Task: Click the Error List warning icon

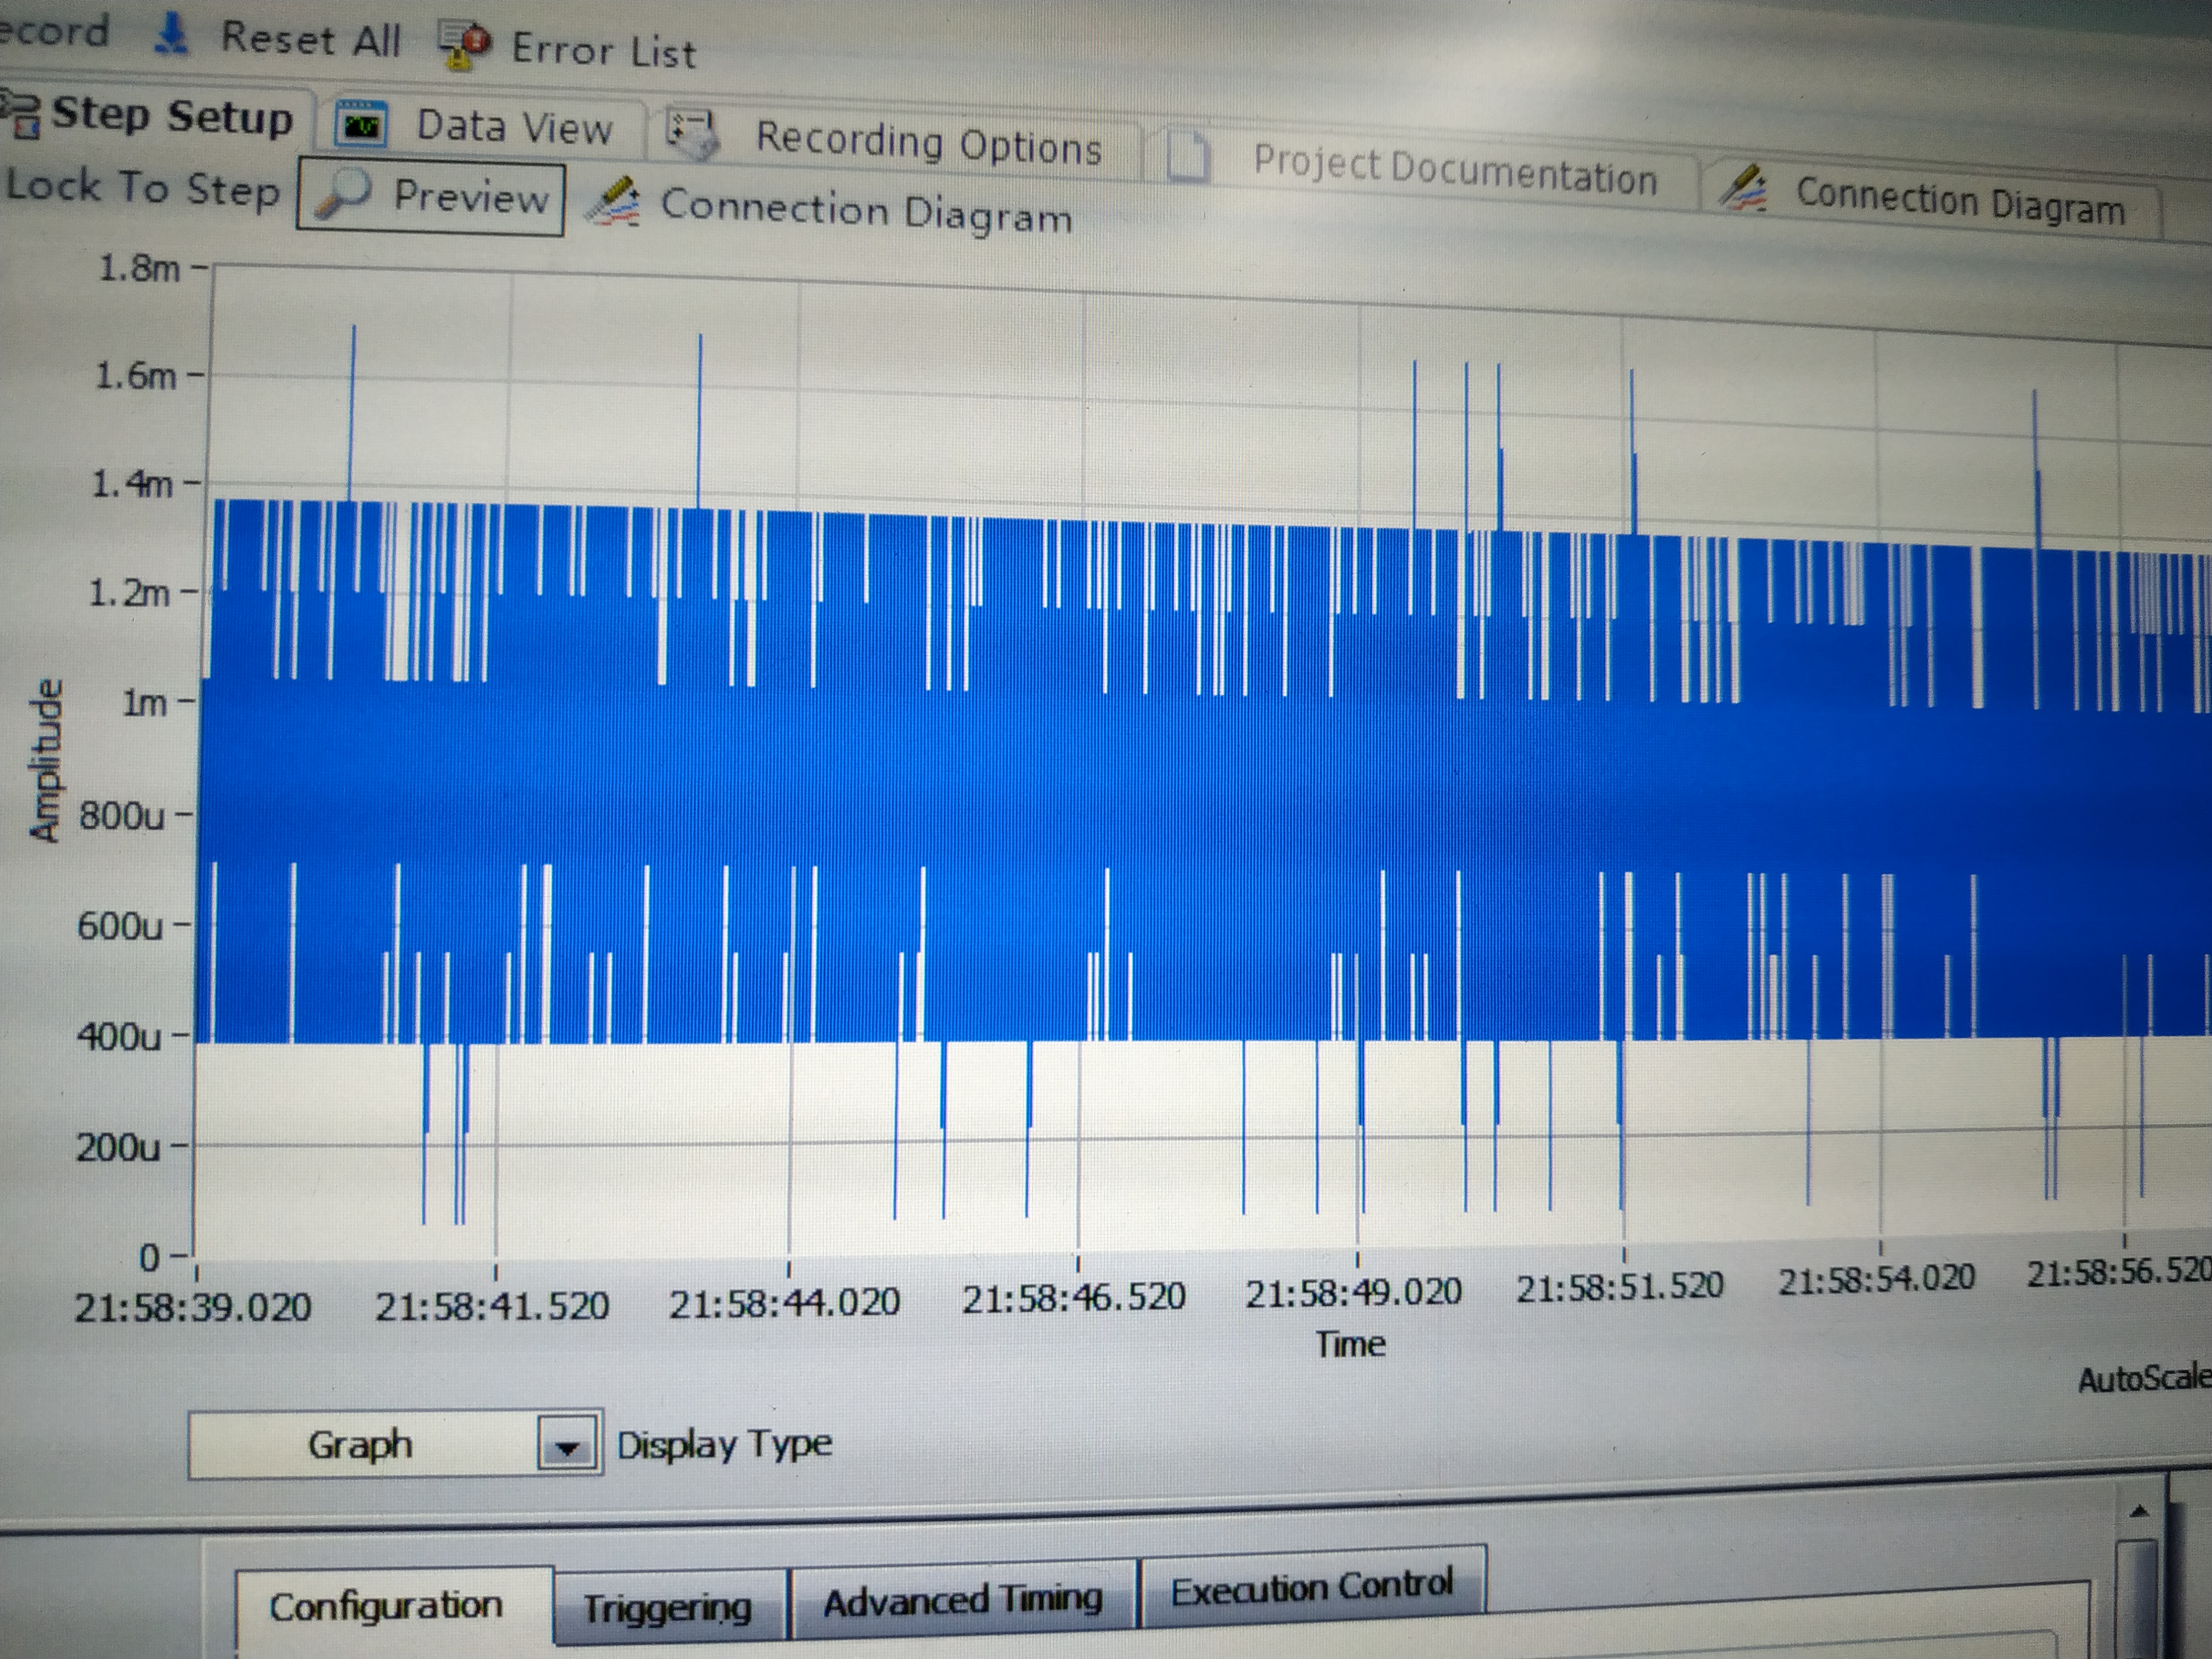Action: pyautogui.click(x=465, y=46)
